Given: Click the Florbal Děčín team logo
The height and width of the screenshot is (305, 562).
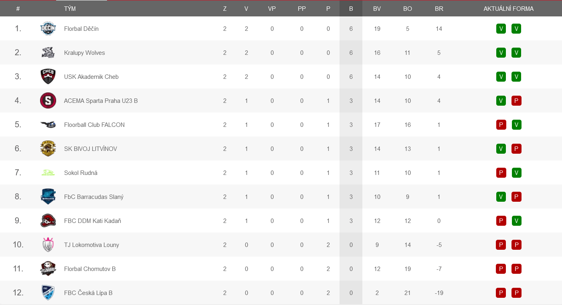Looking at the screenshot, I should click(48, 28).
